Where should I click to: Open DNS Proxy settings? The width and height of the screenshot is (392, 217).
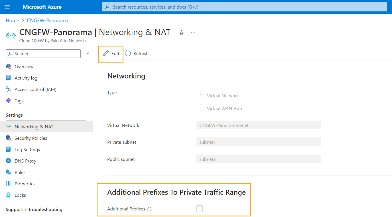pyautogui.click(x=25, y=161)
